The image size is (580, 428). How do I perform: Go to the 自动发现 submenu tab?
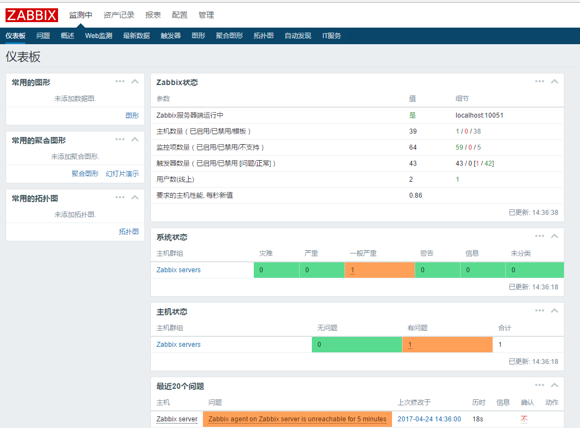coord(298,36)
